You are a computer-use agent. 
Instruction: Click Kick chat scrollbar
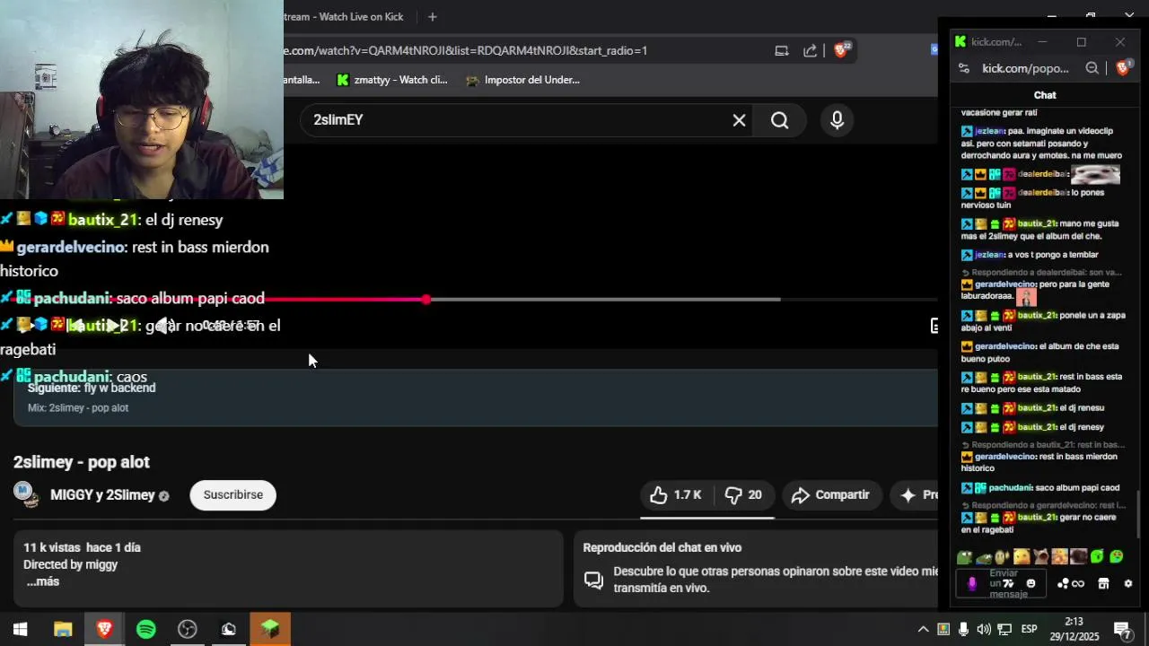[1138, 514]
